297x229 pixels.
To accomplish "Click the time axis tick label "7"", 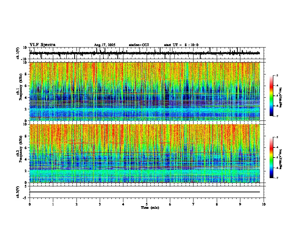I will tap(193, 204).
